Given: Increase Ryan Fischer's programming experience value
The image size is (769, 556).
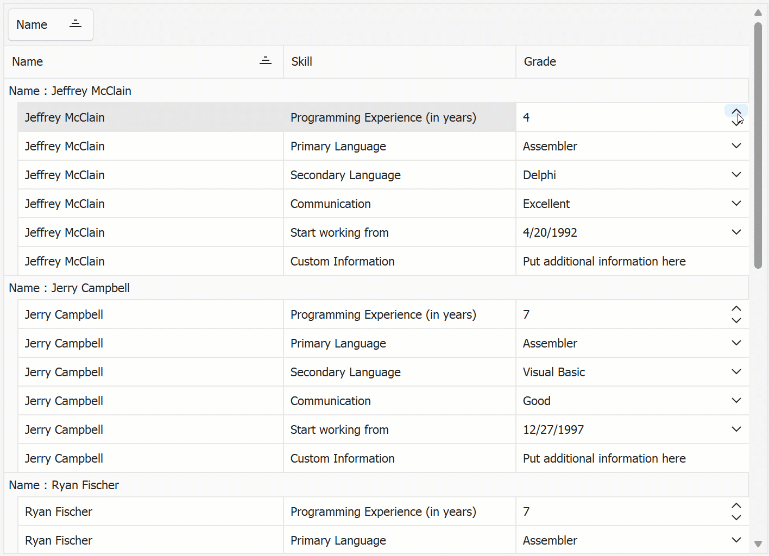Looking at the screenshot, I should pos(736,506).
